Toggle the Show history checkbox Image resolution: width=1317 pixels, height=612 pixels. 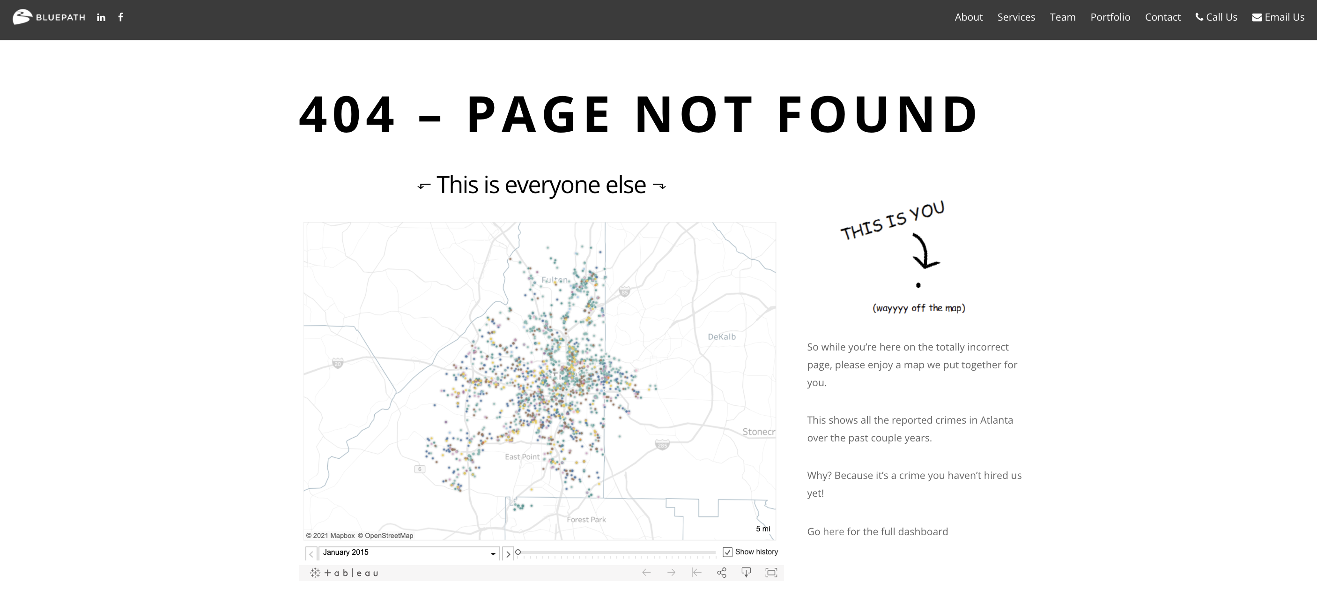(x=727, y=552)
